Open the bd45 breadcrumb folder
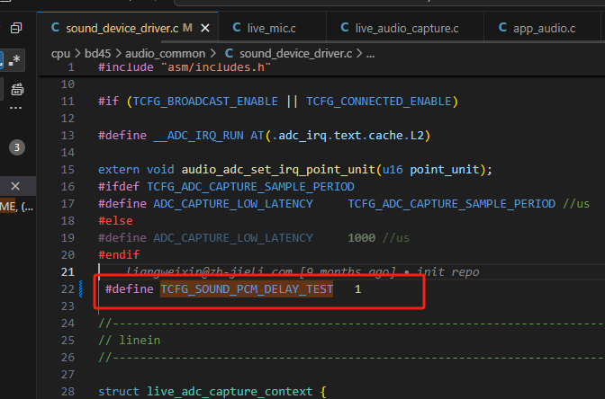Screen dimensions: 605x399 coord(97,54)
